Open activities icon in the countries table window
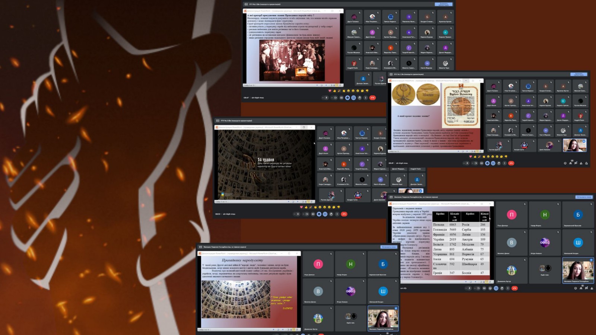Image resolution: width=596 pixels, height=335 pixels. click(592, 288)
